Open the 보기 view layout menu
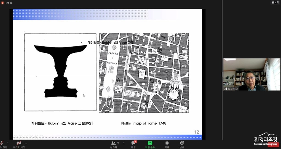The image size is (281, 149). [275, 2]
